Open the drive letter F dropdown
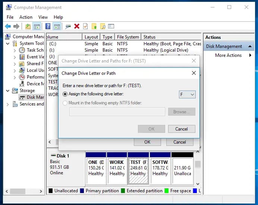Viewport: 258px width, 205px height. click(187, 94)
